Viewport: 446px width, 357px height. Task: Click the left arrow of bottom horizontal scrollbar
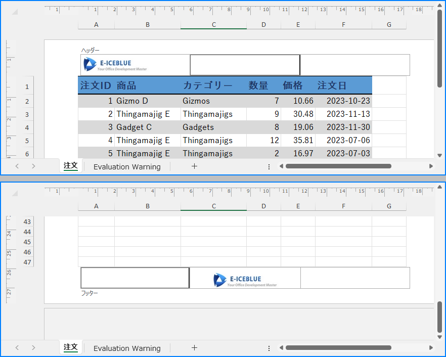[x=281, y=347]
